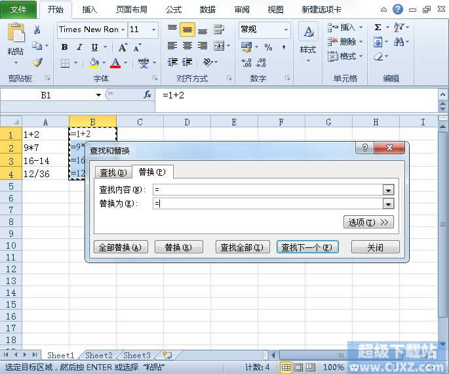Toggle bold formatting
Viewport: 449px width, 374px height.
[64, 47]
